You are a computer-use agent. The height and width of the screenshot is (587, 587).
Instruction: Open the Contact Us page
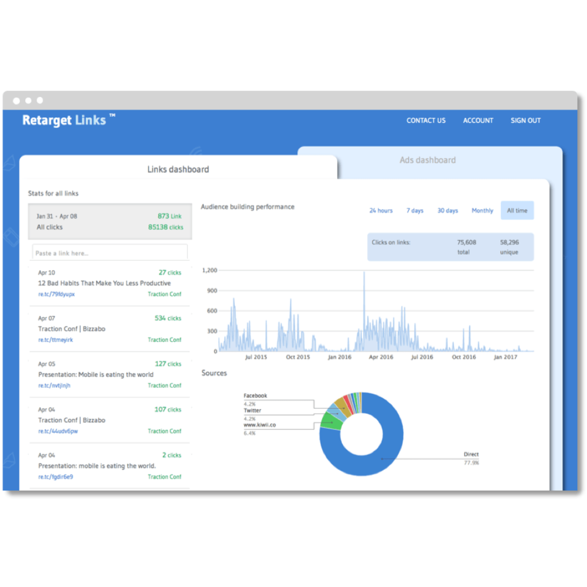pos(426,121)
